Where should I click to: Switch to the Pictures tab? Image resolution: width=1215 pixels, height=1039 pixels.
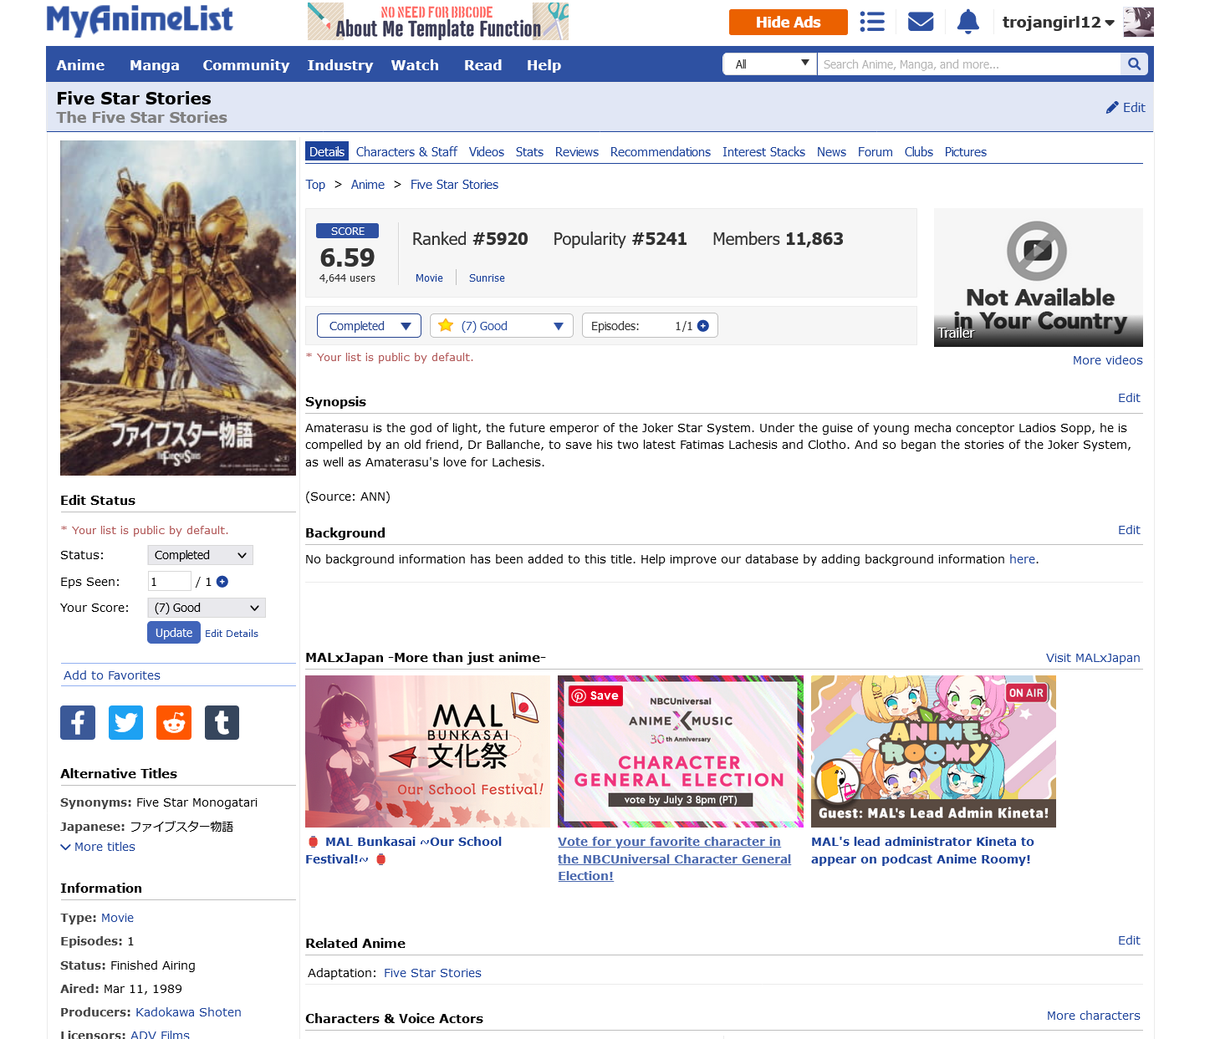tap(966, 152)
